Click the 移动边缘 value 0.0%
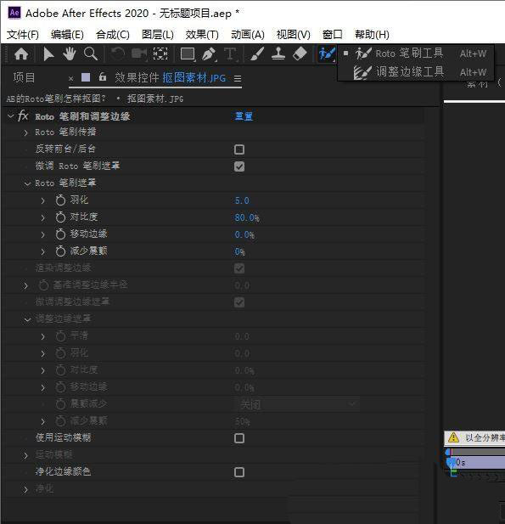This screenshot has height=524, width=505. pyautogui.click(x=244, y=234)
